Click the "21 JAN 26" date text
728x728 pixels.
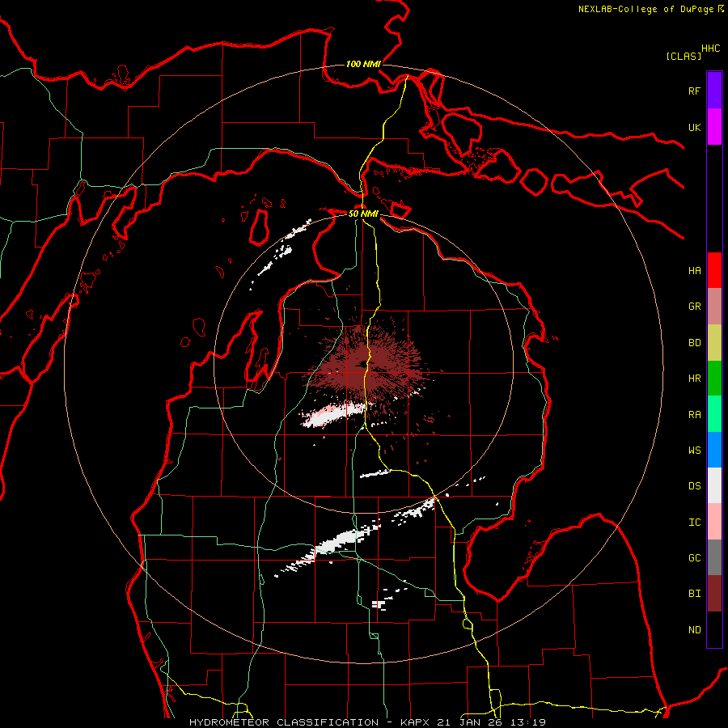click(x=469, y=722)
